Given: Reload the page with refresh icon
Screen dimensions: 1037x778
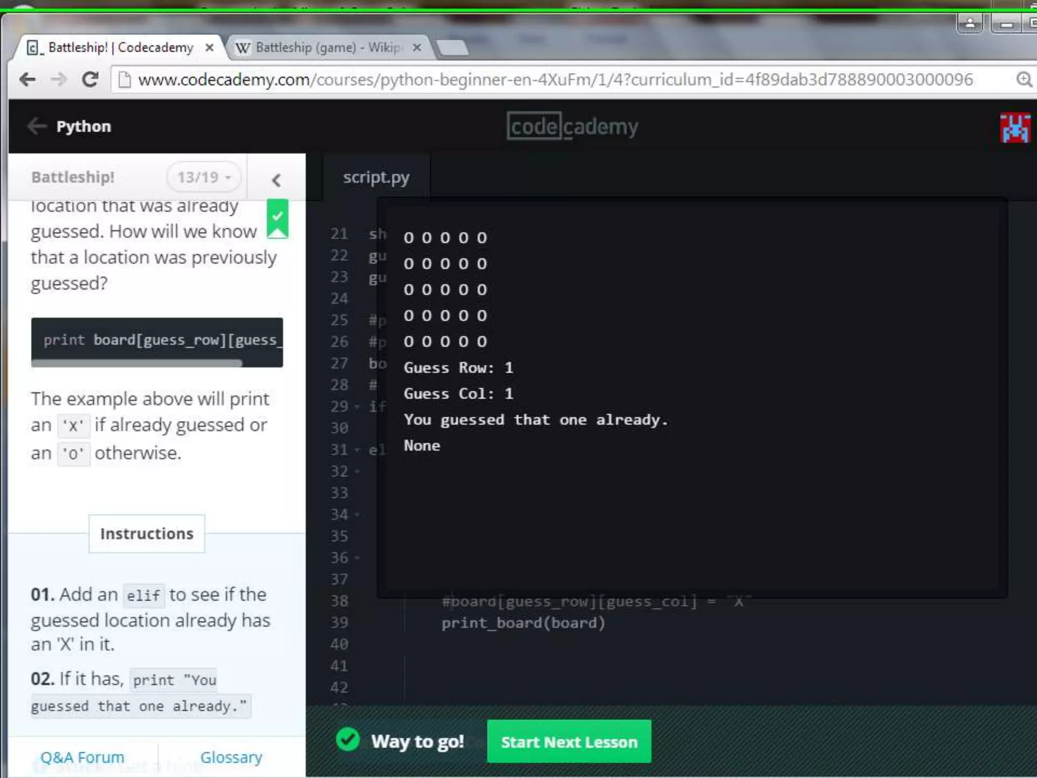Looking at the screenshot, I should tap(90, 80).
